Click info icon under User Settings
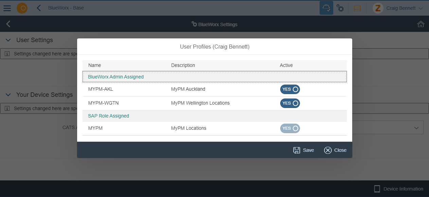The image size is (429, 197). 7,54
